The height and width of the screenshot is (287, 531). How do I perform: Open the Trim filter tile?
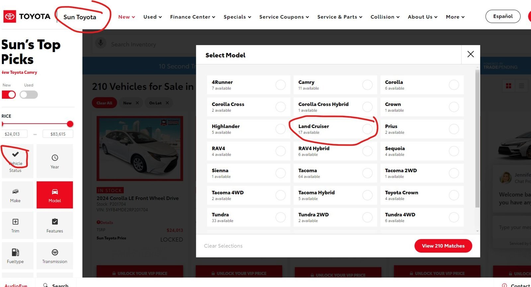coord(17,225)
